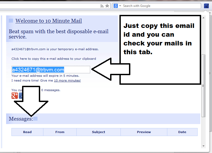The image size is (212, 153).
Task: Click the Read column header
Action: (27, 132)
